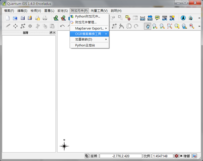Choose Python附加元件... menu entry
The width and height of the screenshot is (203, 161).
89,17
